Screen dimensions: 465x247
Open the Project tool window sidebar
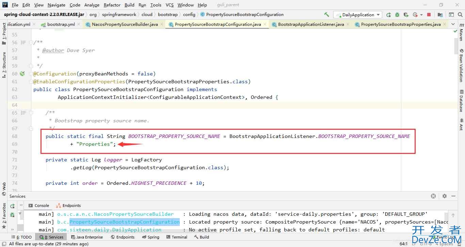(4, 33)
